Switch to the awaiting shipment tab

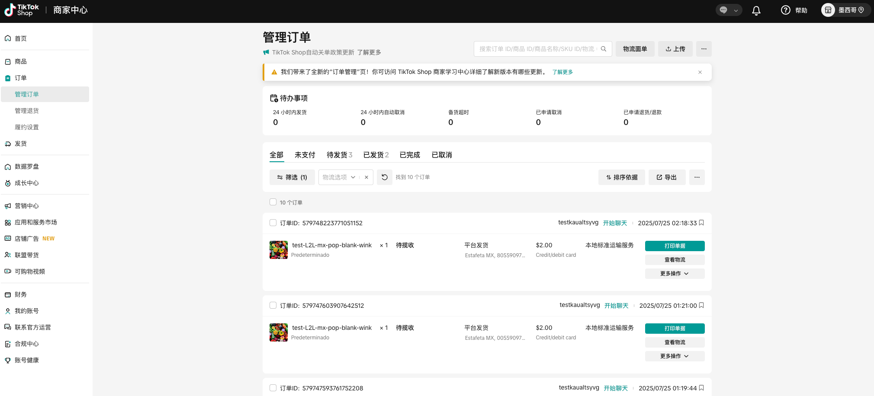tap(339, 155)
